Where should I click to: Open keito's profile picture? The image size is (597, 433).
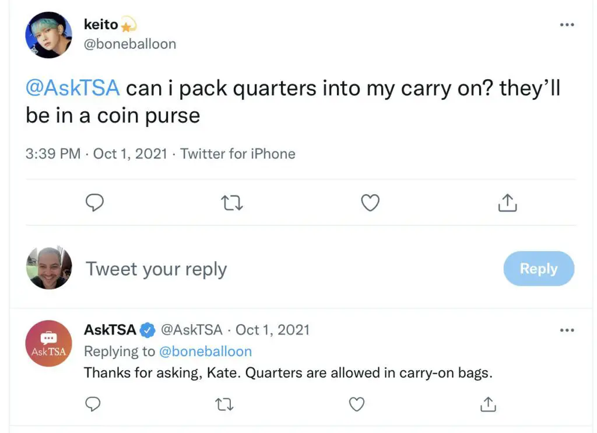pyautogui.click(x=48, y=34)
